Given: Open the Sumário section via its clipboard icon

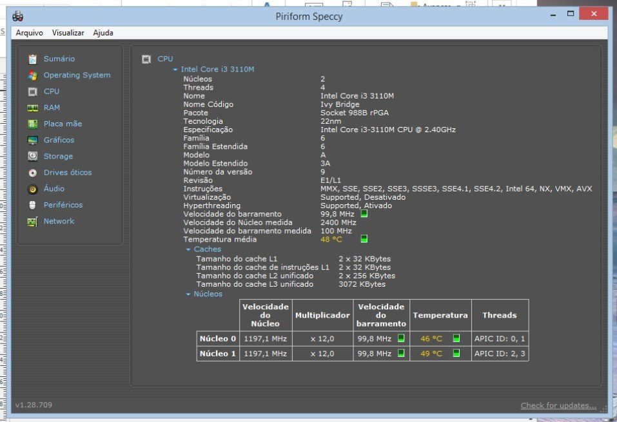Looking at the screenshot, I should point(33,59).
